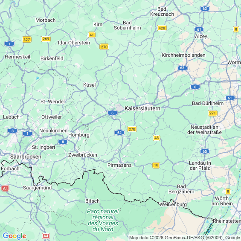Image resolution: width=241 pixels, height=241 pixels.
Task: Click the Zweibrücken town label
Action: coord(83,155)
